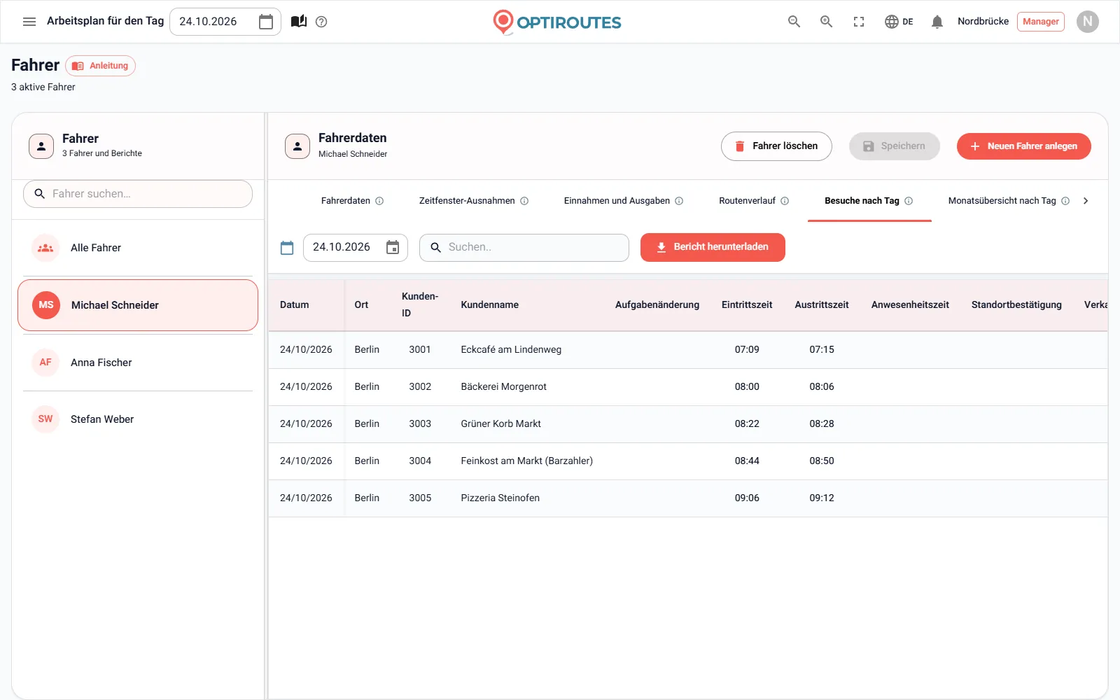Select driver Anna Fischer
Viewport: 1120px width, 700px height.
(138, 363)
